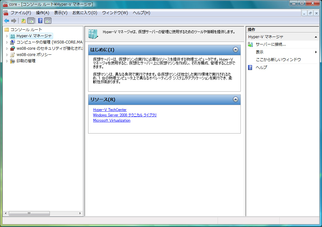The width and height of the screenshot is (322, 227).
Task: Click the Forward arrow in the toolbar
Action: 13,21
